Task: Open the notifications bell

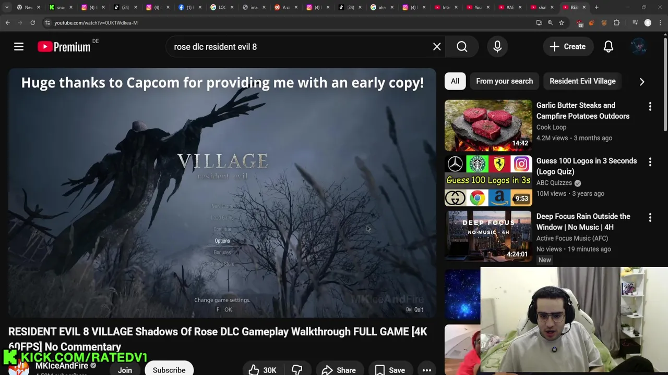Action: (x=609, y=47)
